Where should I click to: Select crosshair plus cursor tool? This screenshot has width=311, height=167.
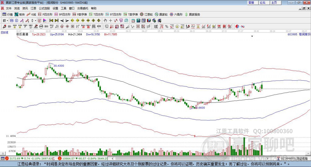pyautogui.click(x=111, y=21)
